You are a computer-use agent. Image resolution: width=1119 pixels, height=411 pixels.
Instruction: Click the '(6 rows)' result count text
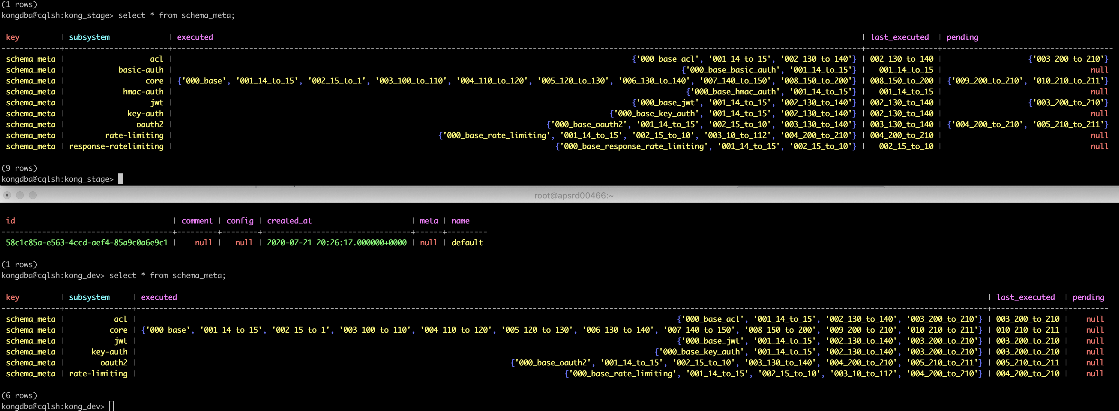coord(20,395)
